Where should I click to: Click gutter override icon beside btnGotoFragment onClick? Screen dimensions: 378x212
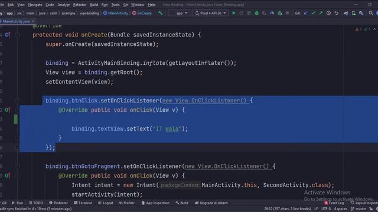pyautogui.click(x=7, y=175)
